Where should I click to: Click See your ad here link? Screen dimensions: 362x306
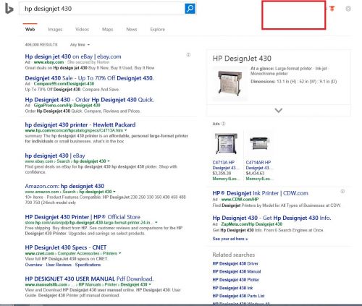tap(230, 239)
